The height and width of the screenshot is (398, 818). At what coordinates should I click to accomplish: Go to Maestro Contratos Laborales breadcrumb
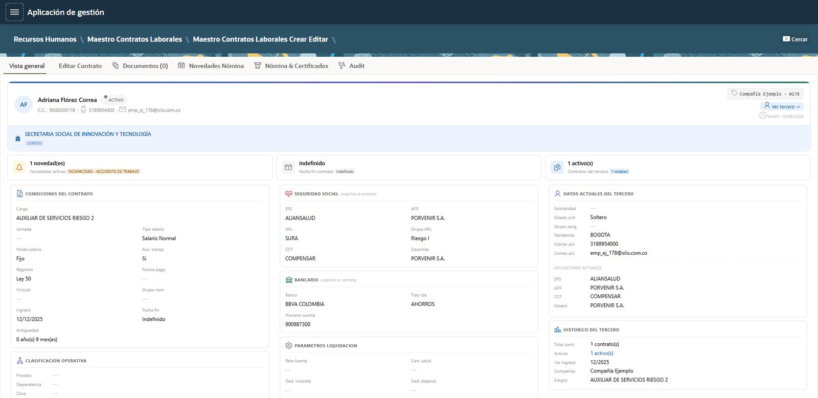pos(134,39)
